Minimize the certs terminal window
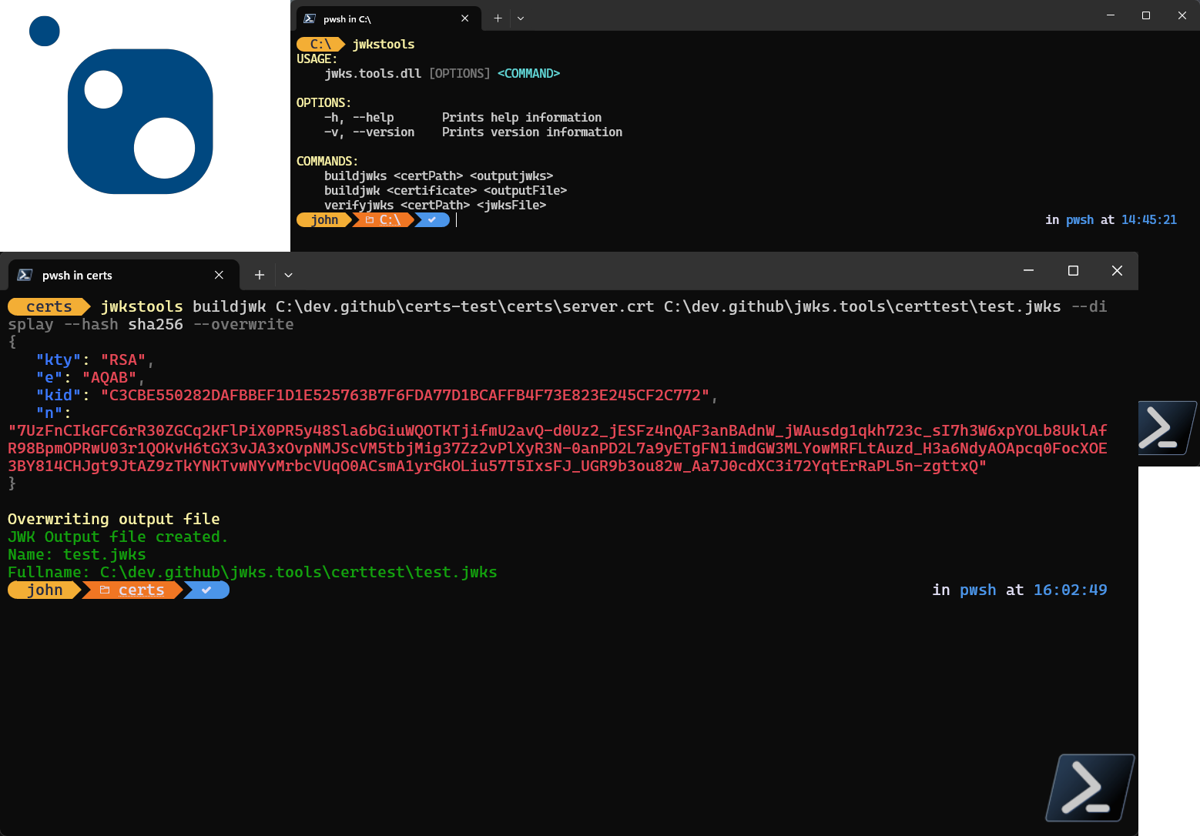Viewport: 1200px width, 836px height. pos(1028,270)
